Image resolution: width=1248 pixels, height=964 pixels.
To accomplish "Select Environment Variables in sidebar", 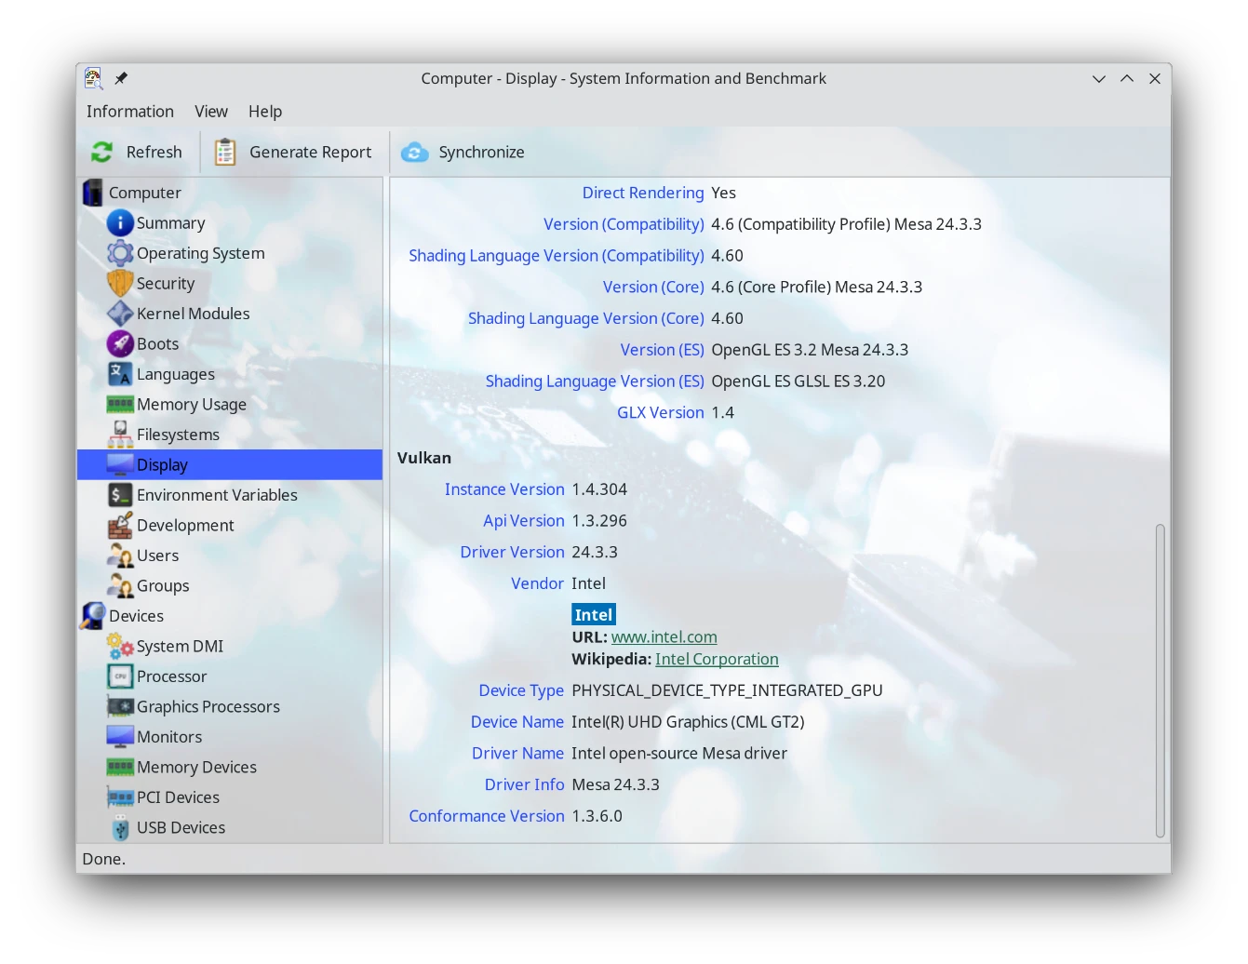I will [217, 495].
